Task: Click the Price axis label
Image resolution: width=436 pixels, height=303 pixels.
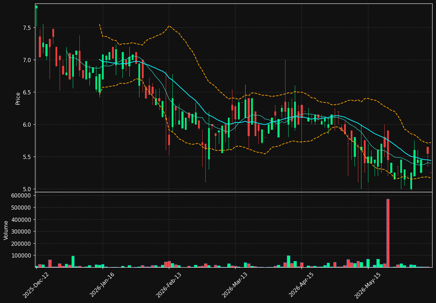Action: tap(18, 98)
